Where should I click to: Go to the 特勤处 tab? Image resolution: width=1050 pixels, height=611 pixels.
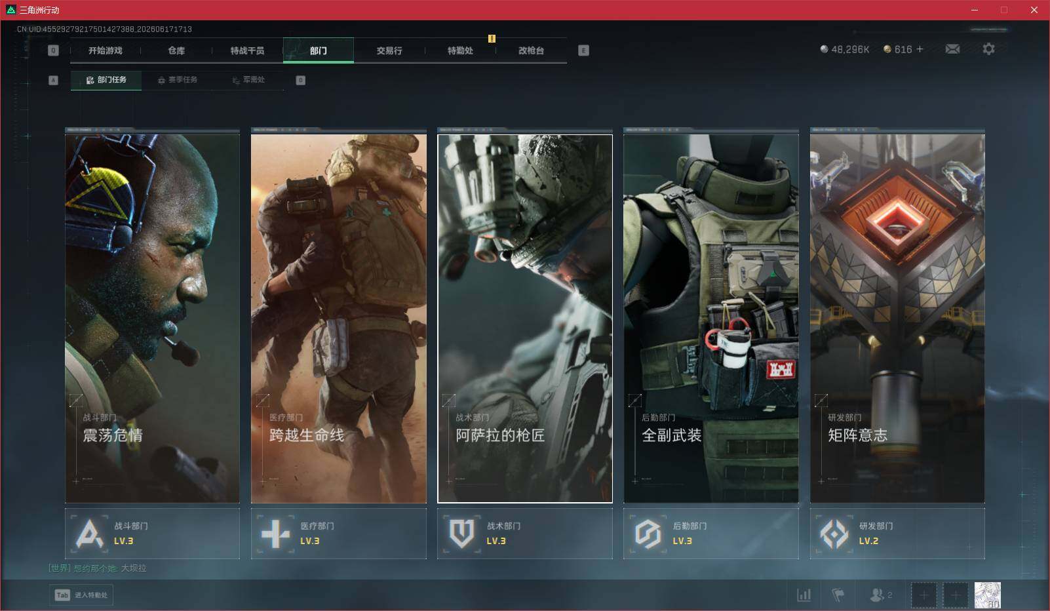pos(460,50)
